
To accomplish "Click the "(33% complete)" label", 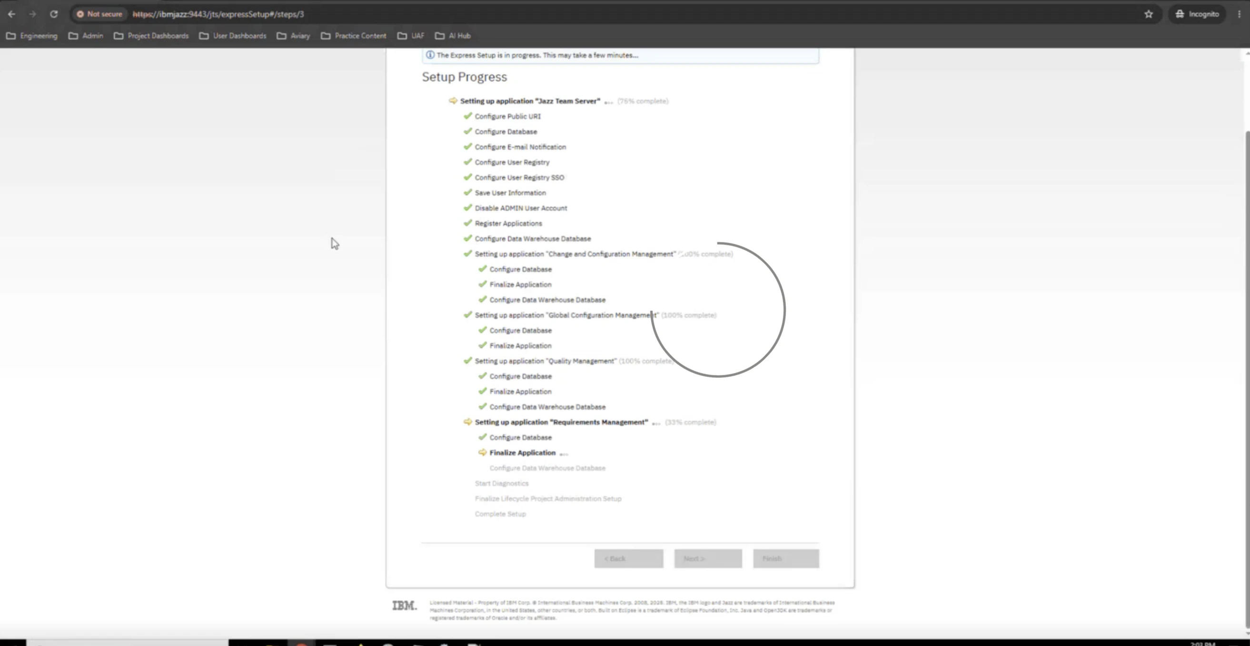I will point(690,422).
